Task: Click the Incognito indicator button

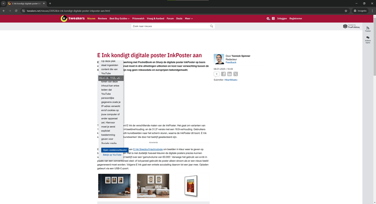Action: (x=360, y=11)
